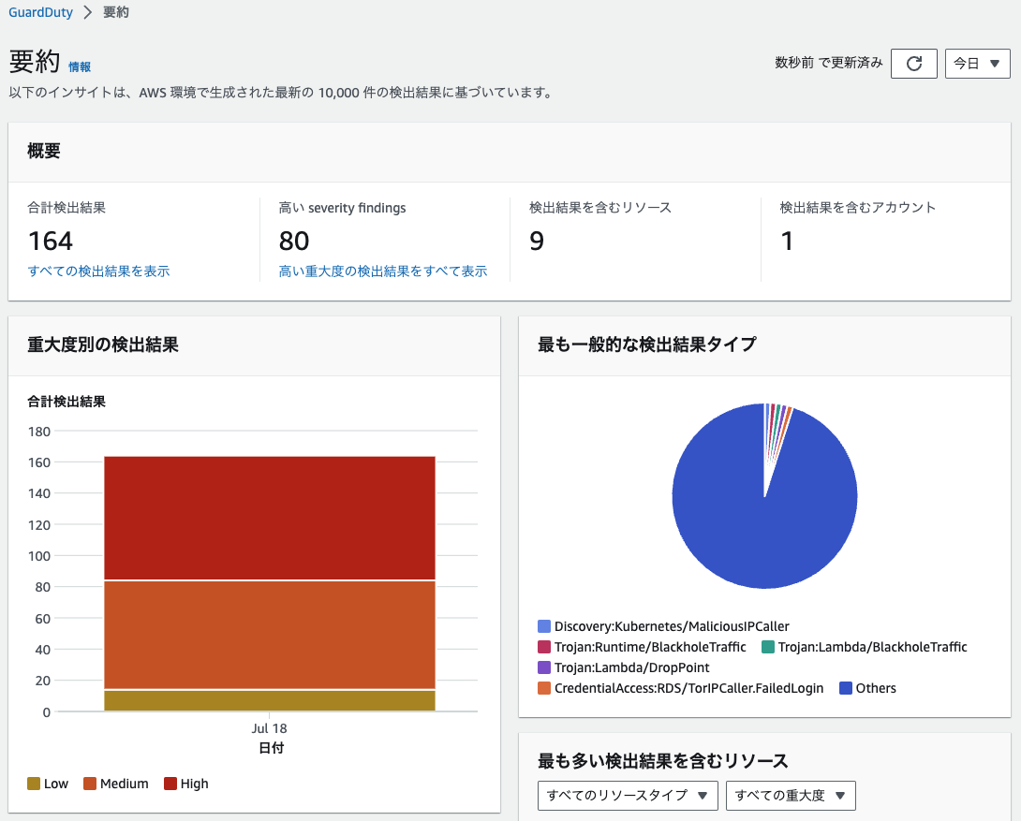Click the 高い severity findings label
1021x821 pixels.
click(342, 208)
